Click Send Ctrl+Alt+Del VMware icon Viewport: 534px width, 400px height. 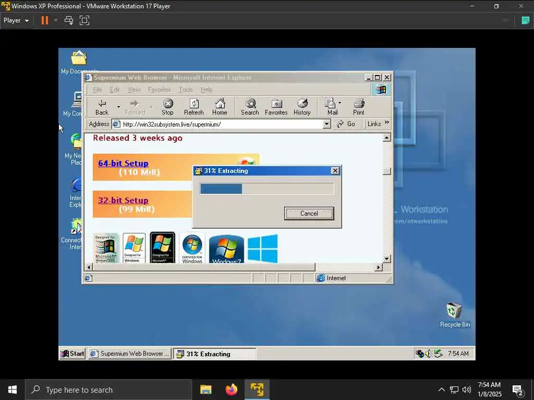pyautogui.click(x=69, y=20)
